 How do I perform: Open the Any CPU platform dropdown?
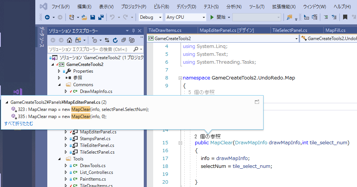(x=186, y=17)
